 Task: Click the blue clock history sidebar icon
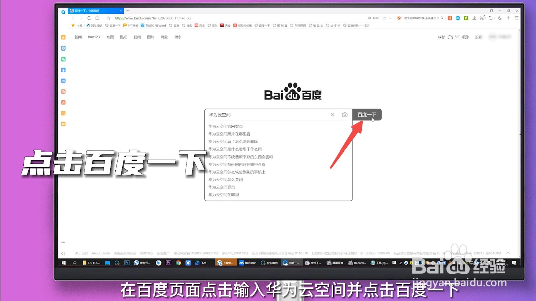[63, 48]
